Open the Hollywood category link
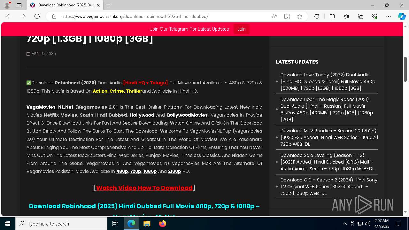The height and width of the screenshot is (230, 409). click(142, 115)
